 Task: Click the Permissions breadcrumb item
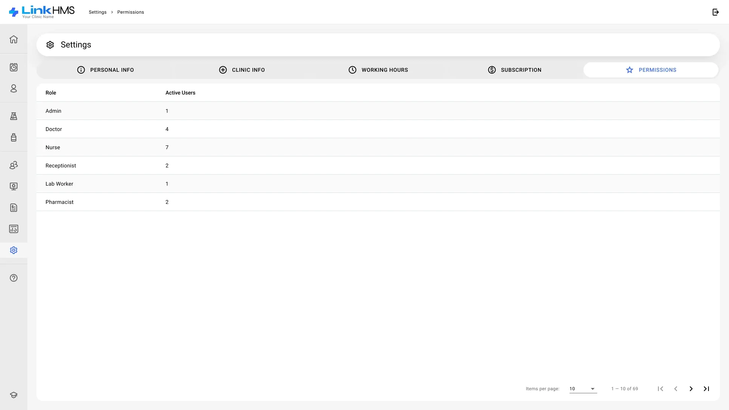pyautogui.click(x=131, y=12)
